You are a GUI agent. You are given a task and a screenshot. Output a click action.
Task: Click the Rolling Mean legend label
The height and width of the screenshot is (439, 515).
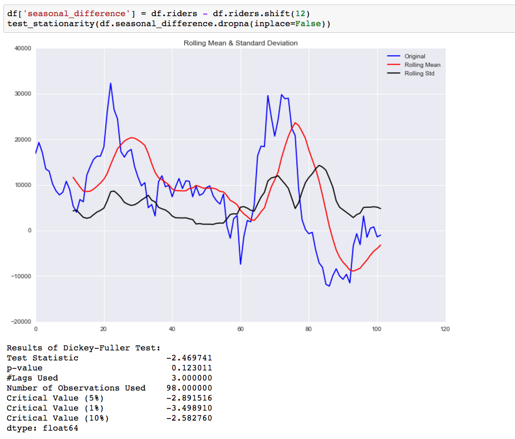click(x=423, y=65)
